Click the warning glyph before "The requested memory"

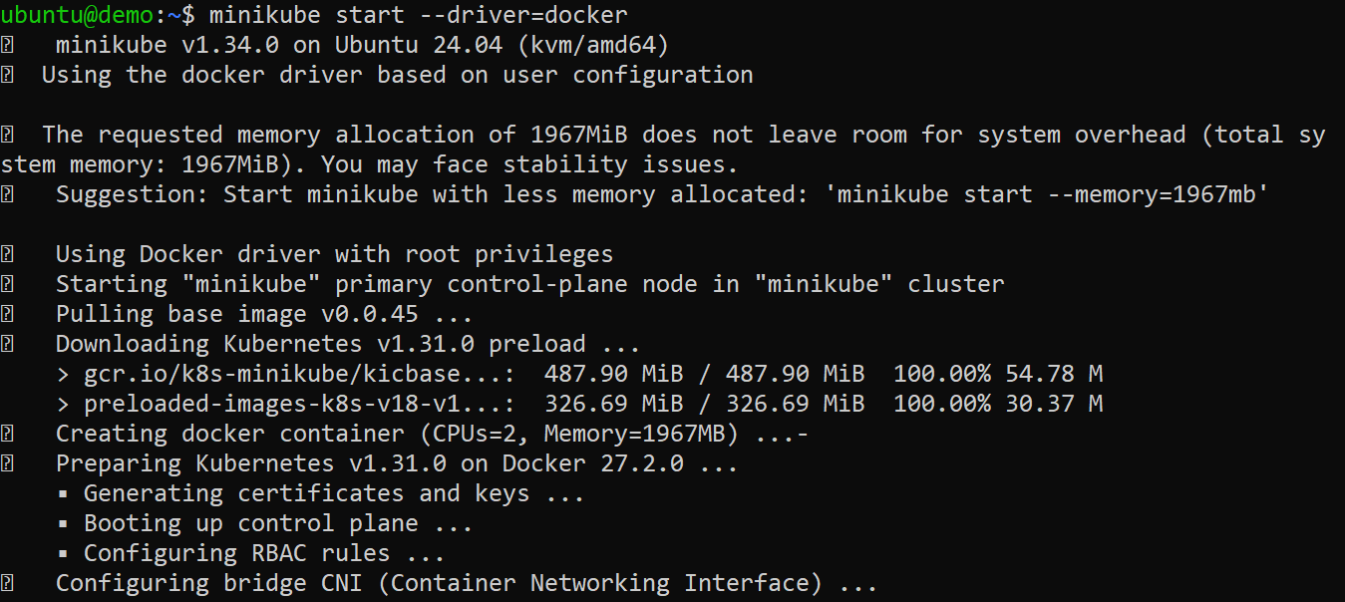[x=7, y=135]
